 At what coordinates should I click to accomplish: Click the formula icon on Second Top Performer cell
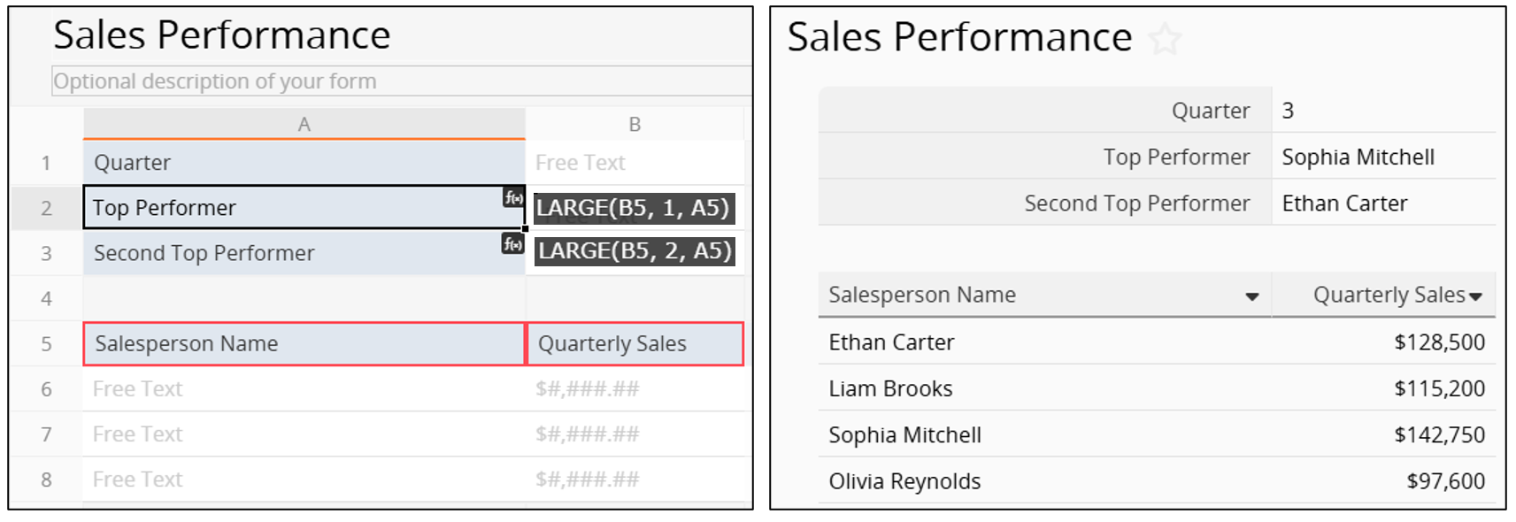(513, 243)
